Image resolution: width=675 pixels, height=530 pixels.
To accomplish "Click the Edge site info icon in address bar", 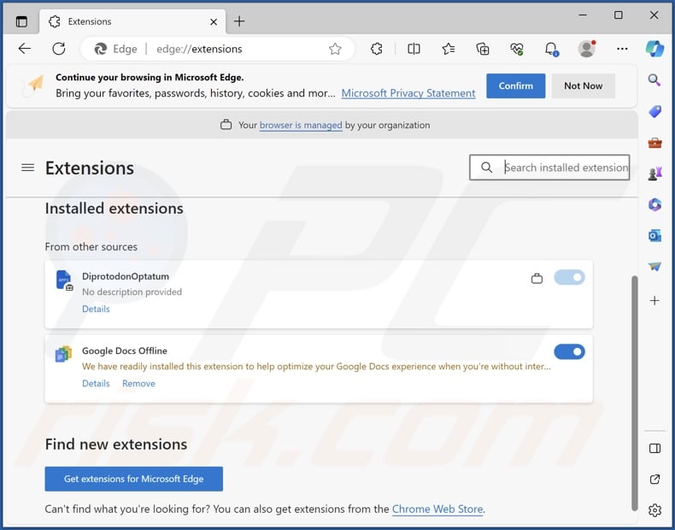I will pos(116,49).
